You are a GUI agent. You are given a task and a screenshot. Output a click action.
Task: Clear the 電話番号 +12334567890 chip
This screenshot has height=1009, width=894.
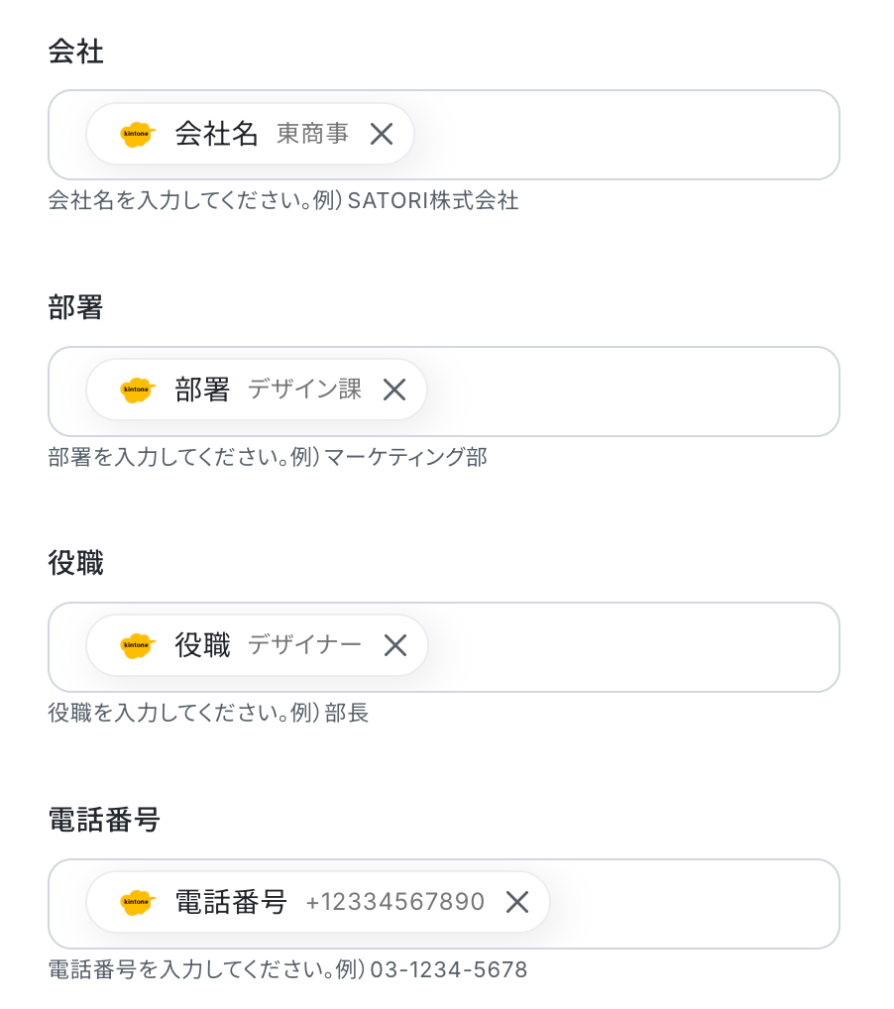tap(517, 902)
